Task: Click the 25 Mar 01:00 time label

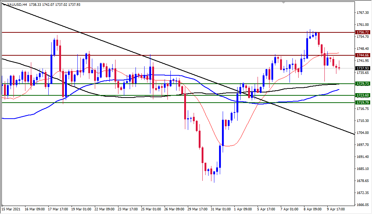Action: (151, 209)
